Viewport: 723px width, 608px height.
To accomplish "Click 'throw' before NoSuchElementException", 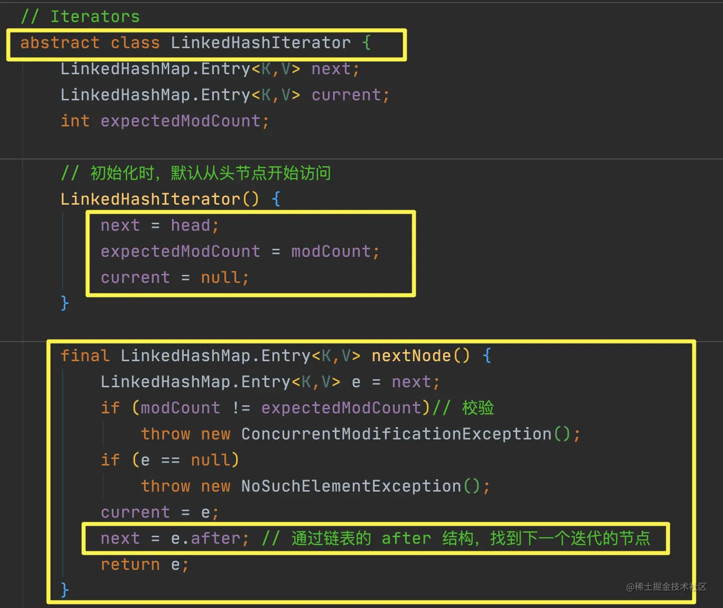I will coord(165,486).
